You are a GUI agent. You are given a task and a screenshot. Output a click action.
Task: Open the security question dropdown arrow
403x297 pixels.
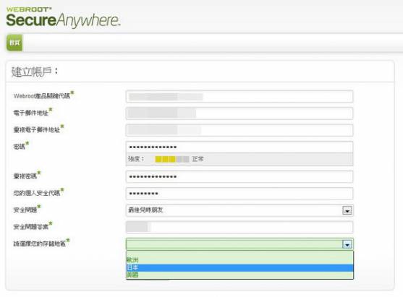[x=347, y=210]
